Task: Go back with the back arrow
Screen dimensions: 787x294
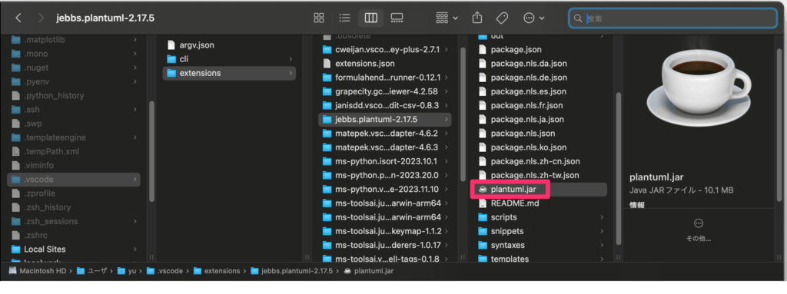Action: (x=18, y=18)
